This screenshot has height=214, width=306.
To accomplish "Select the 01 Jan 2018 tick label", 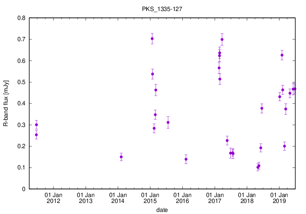I will 246,197.
